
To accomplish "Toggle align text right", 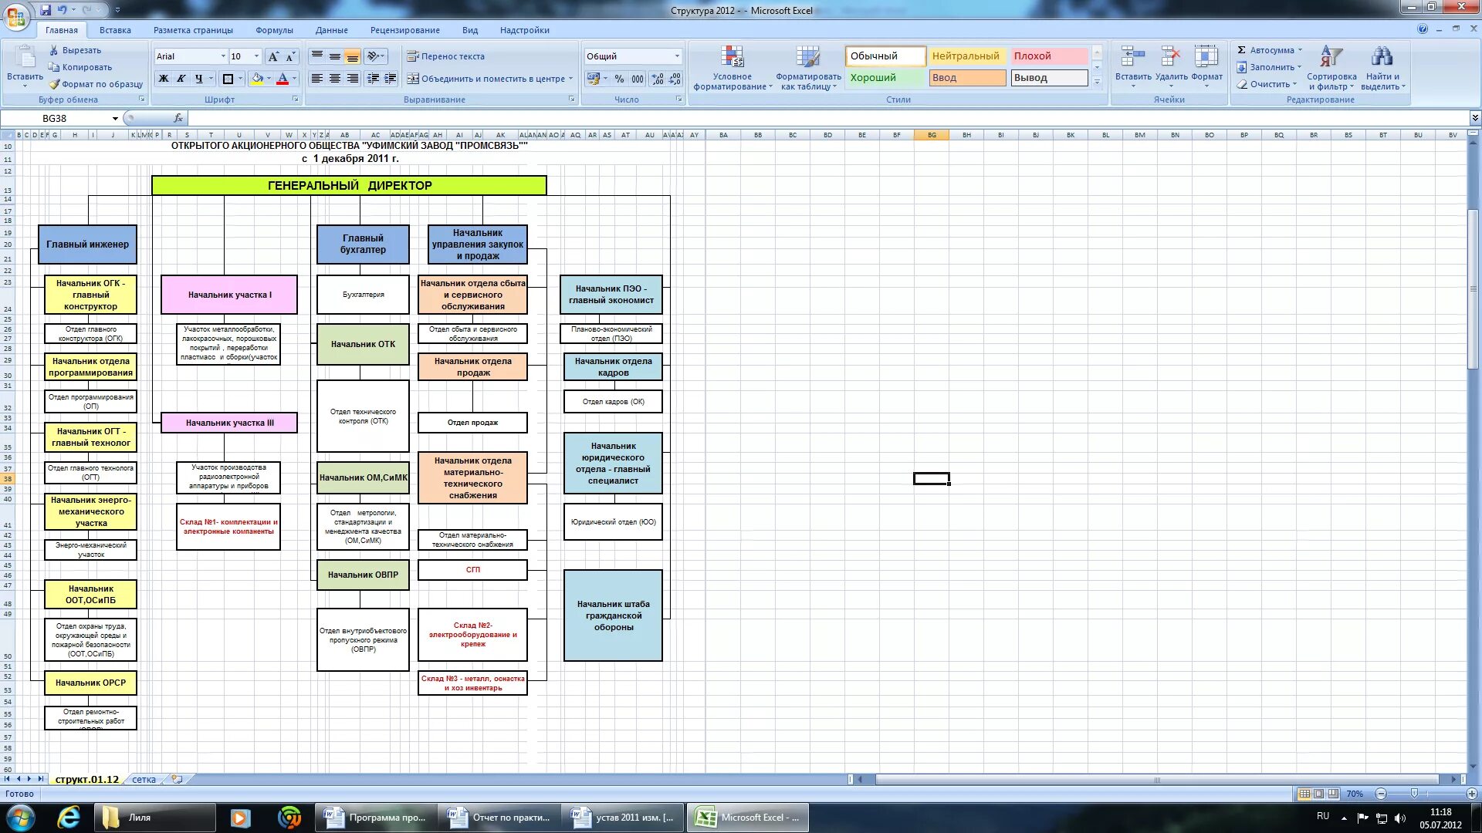I will [x=353, y=79].
